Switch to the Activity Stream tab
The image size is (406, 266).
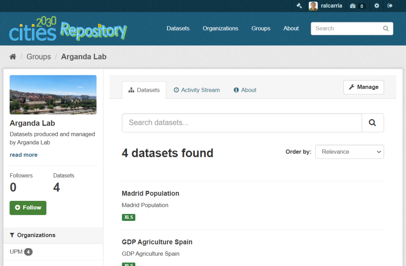[x=197, y=90]
